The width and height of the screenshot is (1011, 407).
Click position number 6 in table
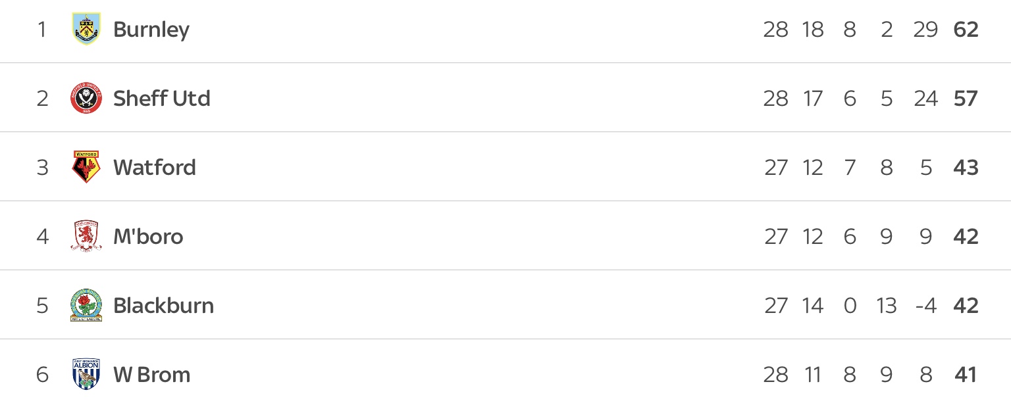[42, 375]
